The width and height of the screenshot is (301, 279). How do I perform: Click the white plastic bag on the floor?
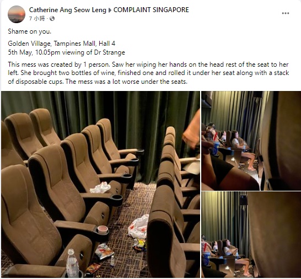point(139,227)
